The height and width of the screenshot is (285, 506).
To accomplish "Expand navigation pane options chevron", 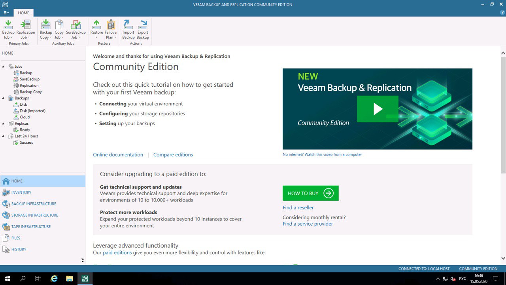I will pyautogui.click(x=83, y=260).
